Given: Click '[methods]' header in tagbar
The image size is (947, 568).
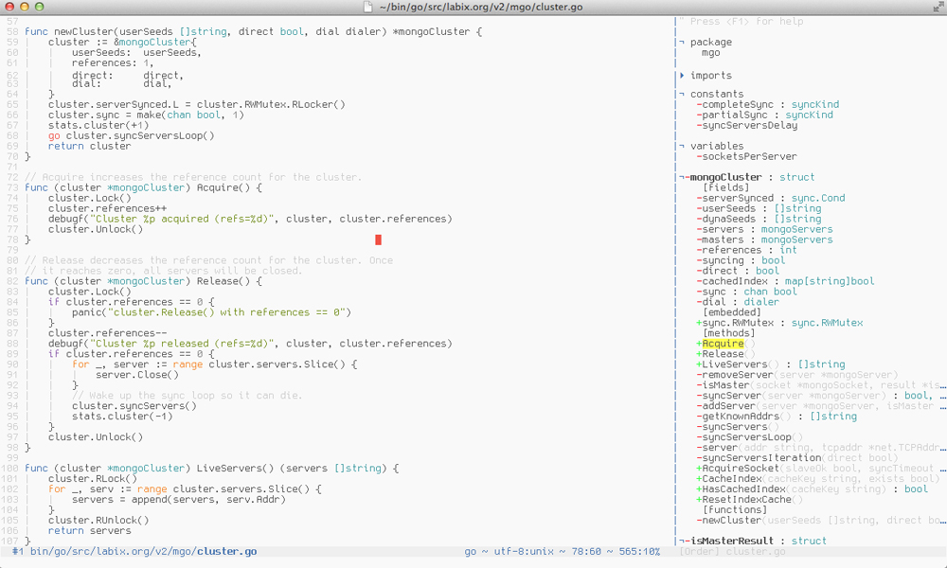Looking at the screenshot, I should (728, 333).
